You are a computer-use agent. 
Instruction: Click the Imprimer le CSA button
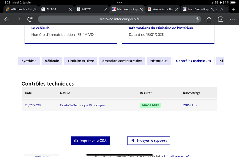click(90, 141)
